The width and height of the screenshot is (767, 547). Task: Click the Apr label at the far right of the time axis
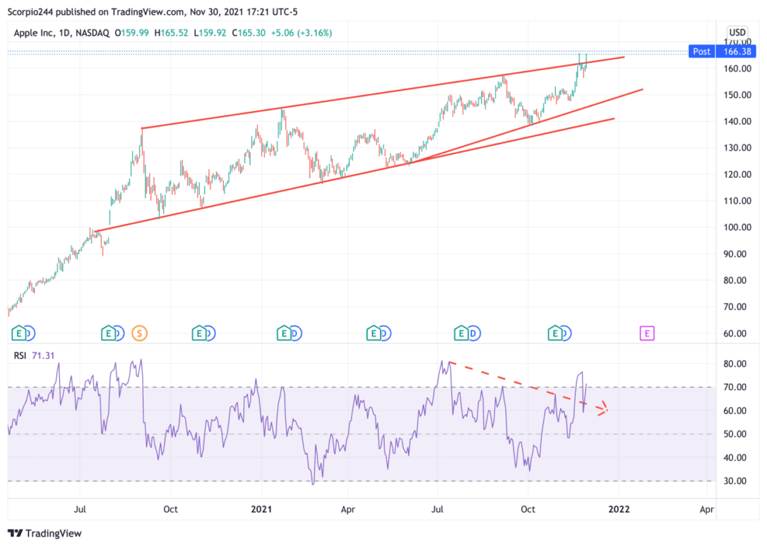[x=706, y=509]
